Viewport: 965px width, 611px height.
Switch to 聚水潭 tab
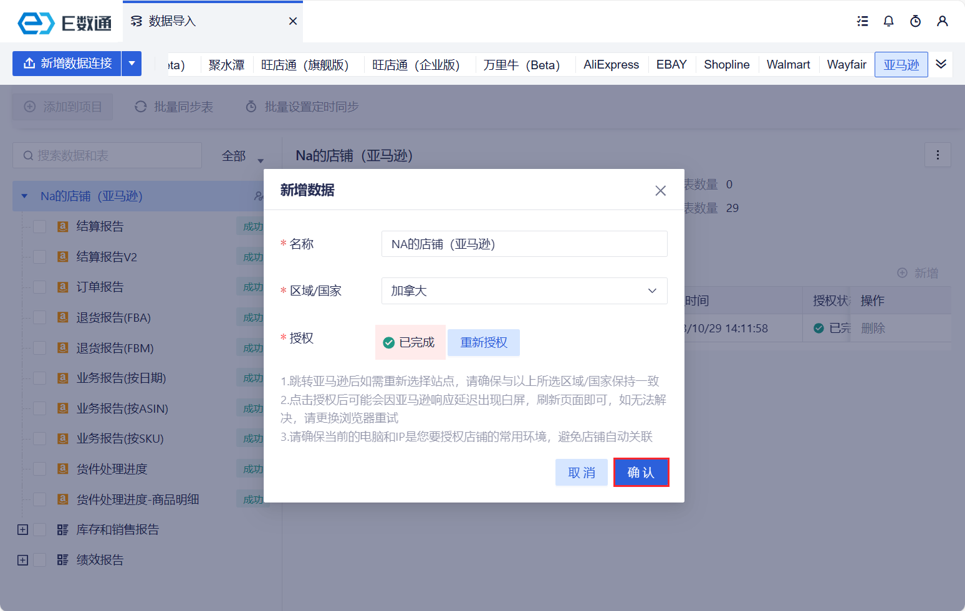tap(226, 65)
